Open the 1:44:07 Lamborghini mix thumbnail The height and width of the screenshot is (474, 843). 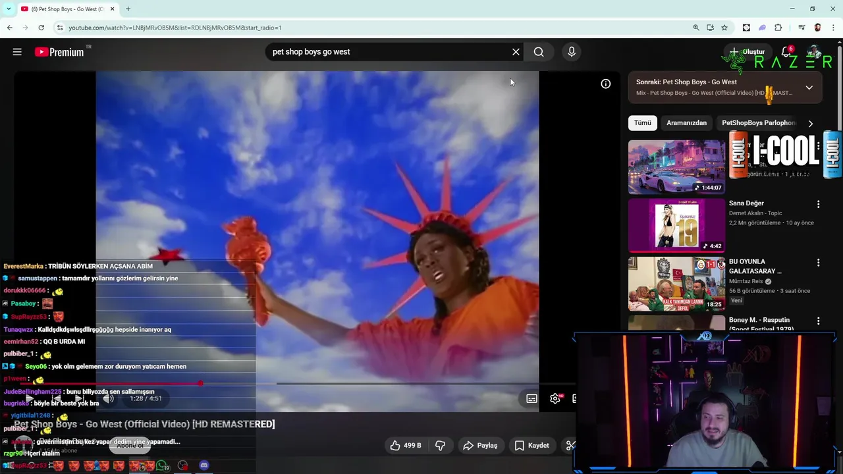pos(676,167)
